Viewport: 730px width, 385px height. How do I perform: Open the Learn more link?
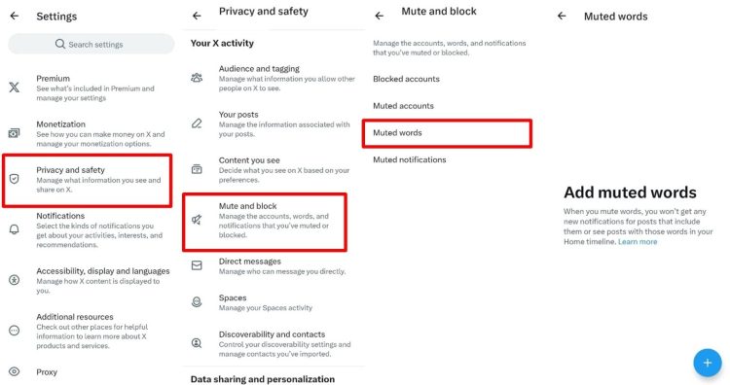[638, 242]
